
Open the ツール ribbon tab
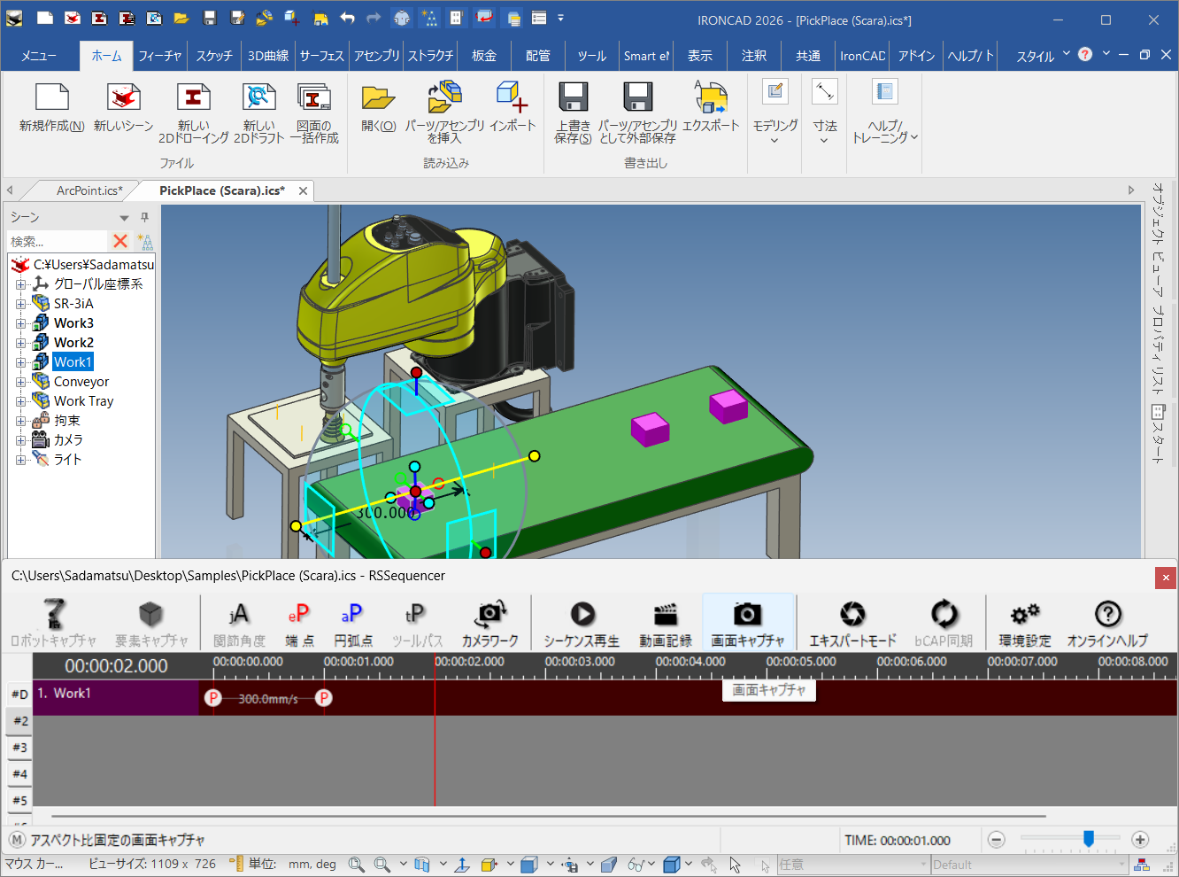(x=592, y=56)
